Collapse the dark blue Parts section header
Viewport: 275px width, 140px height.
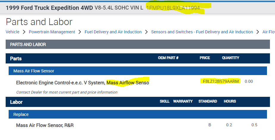16,58
